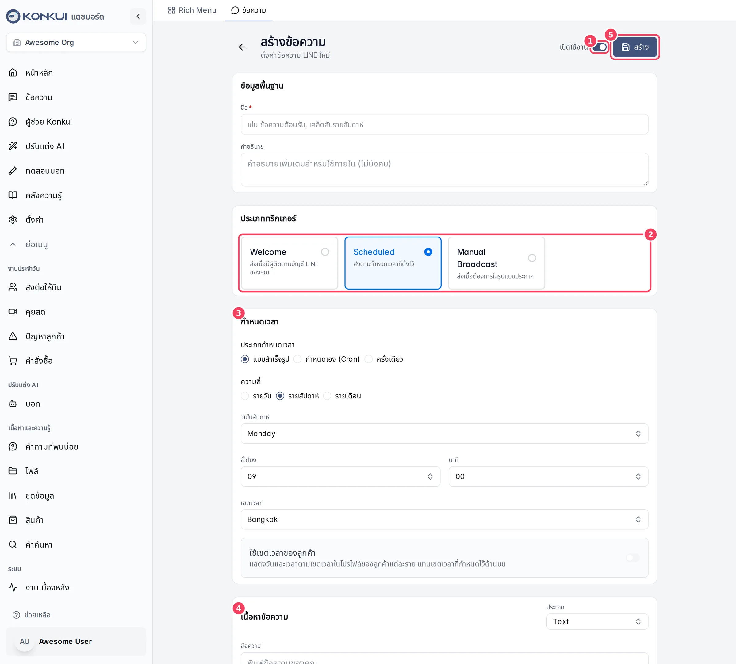The height and width of the screenshot is (664, 736).
Task: Select รายวัน frequency
Action: pos(245,396)
